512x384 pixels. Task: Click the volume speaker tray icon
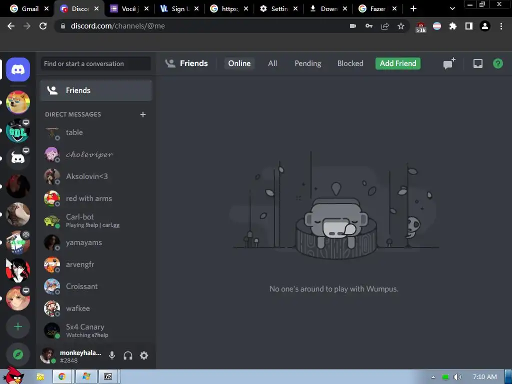pyautogui.click(x=457, y=377)
